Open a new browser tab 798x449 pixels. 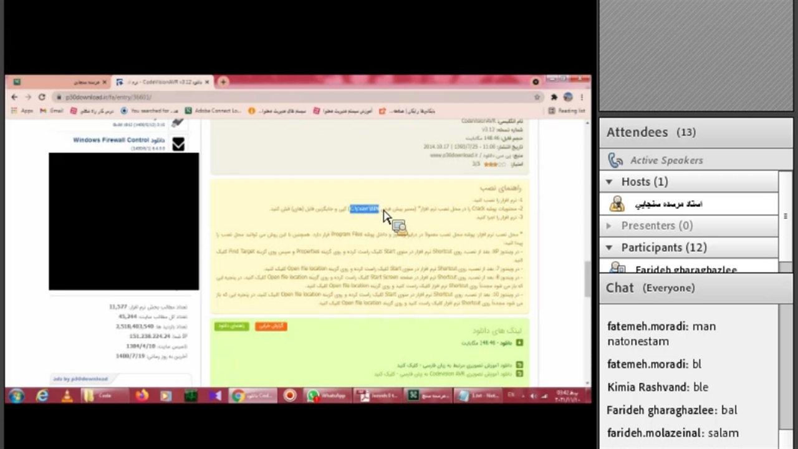[223, 82]
